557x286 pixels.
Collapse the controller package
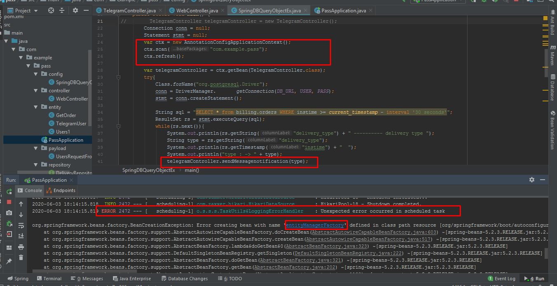coord(36,91)
